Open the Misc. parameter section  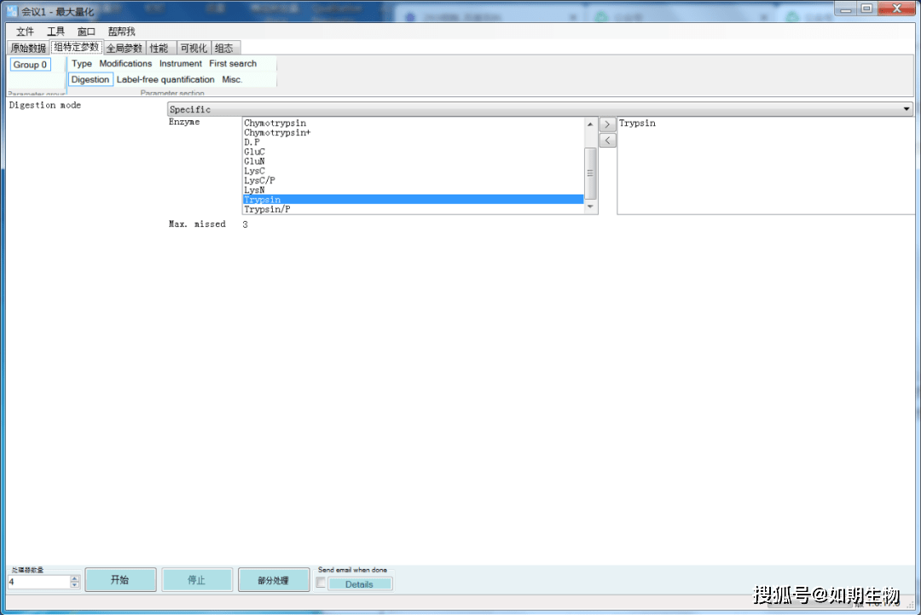pyautogui.click(x=232, y=79)
